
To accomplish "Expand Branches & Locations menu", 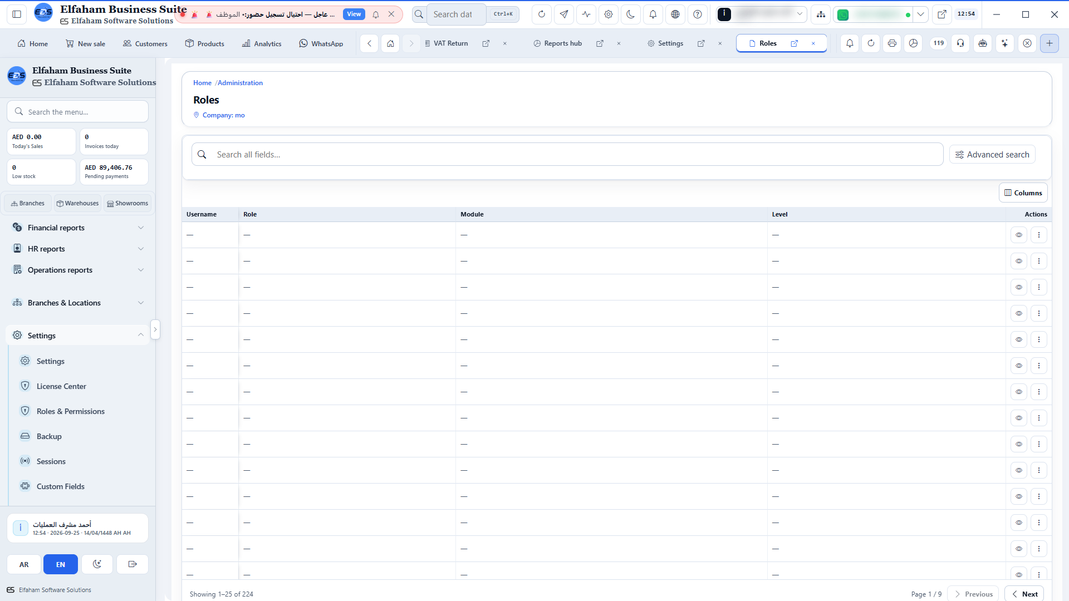I will click(x=78, y=303).
